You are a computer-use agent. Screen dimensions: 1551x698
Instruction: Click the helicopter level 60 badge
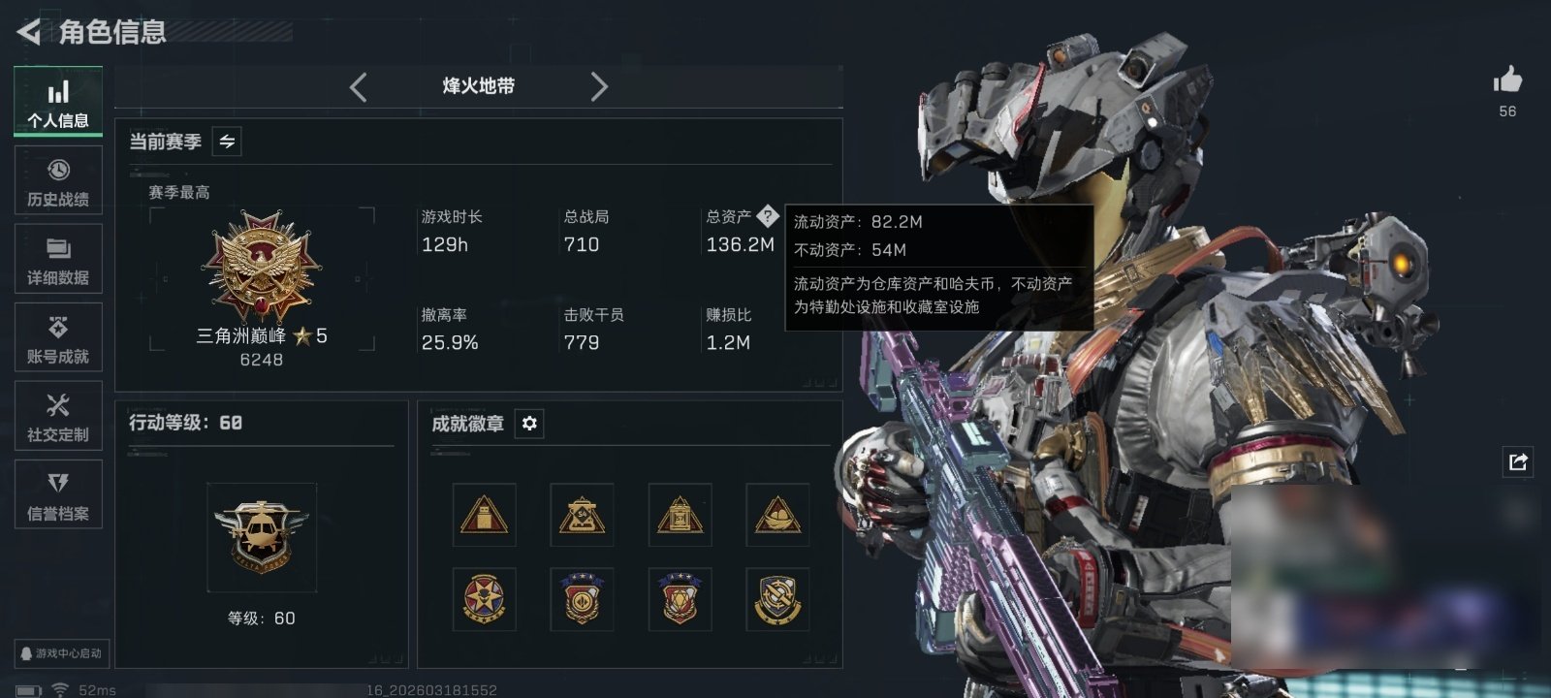[261, 536]
